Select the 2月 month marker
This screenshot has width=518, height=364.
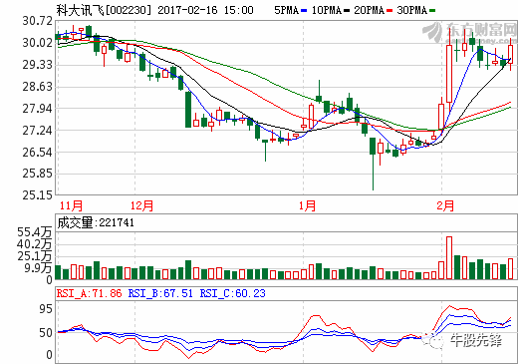445,205
